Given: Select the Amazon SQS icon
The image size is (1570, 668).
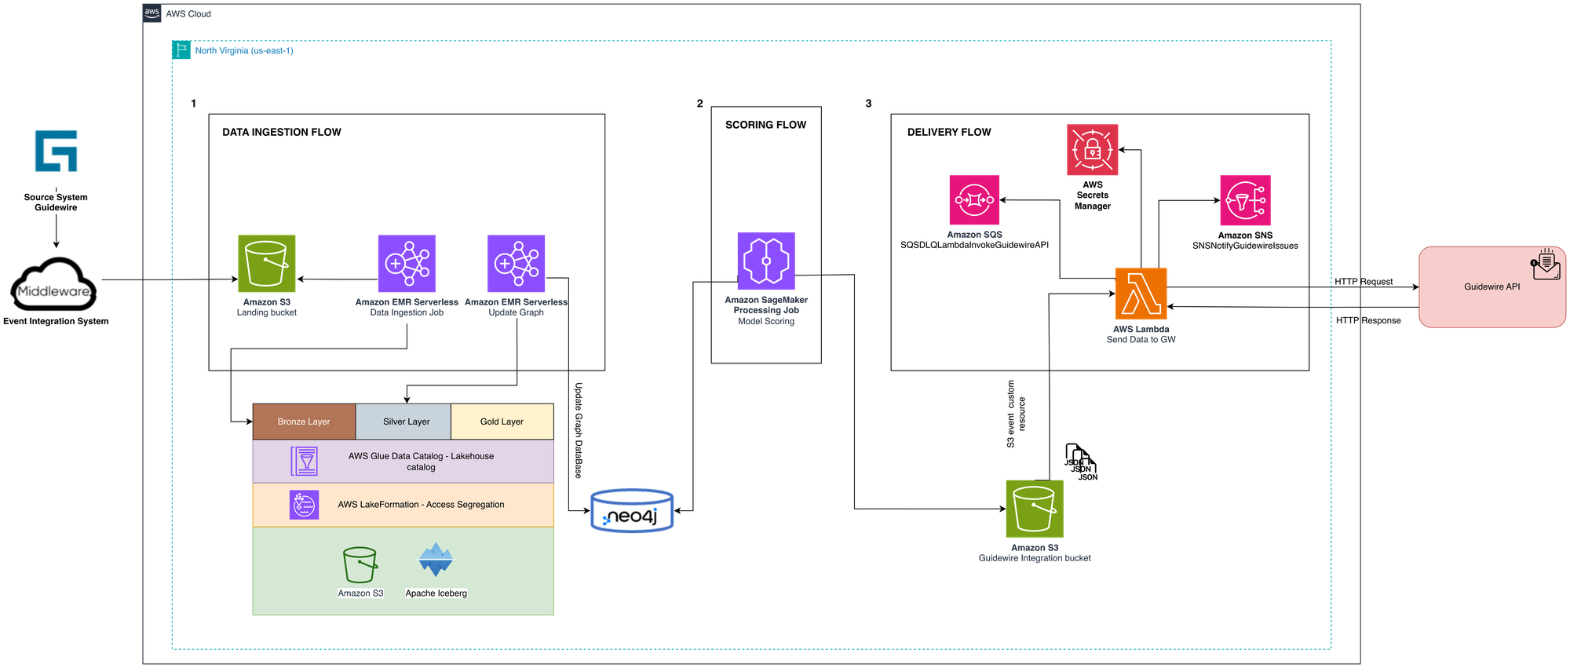Looking at the screenshot, I should (974, 200).
